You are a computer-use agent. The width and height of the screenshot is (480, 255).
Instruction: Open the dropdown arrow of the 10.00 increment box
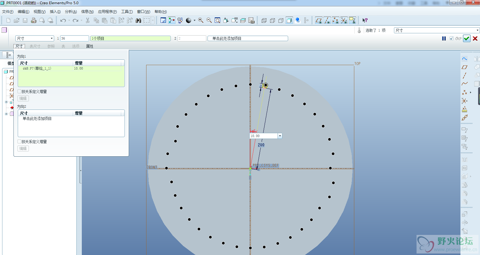click(x=280, y=136)
